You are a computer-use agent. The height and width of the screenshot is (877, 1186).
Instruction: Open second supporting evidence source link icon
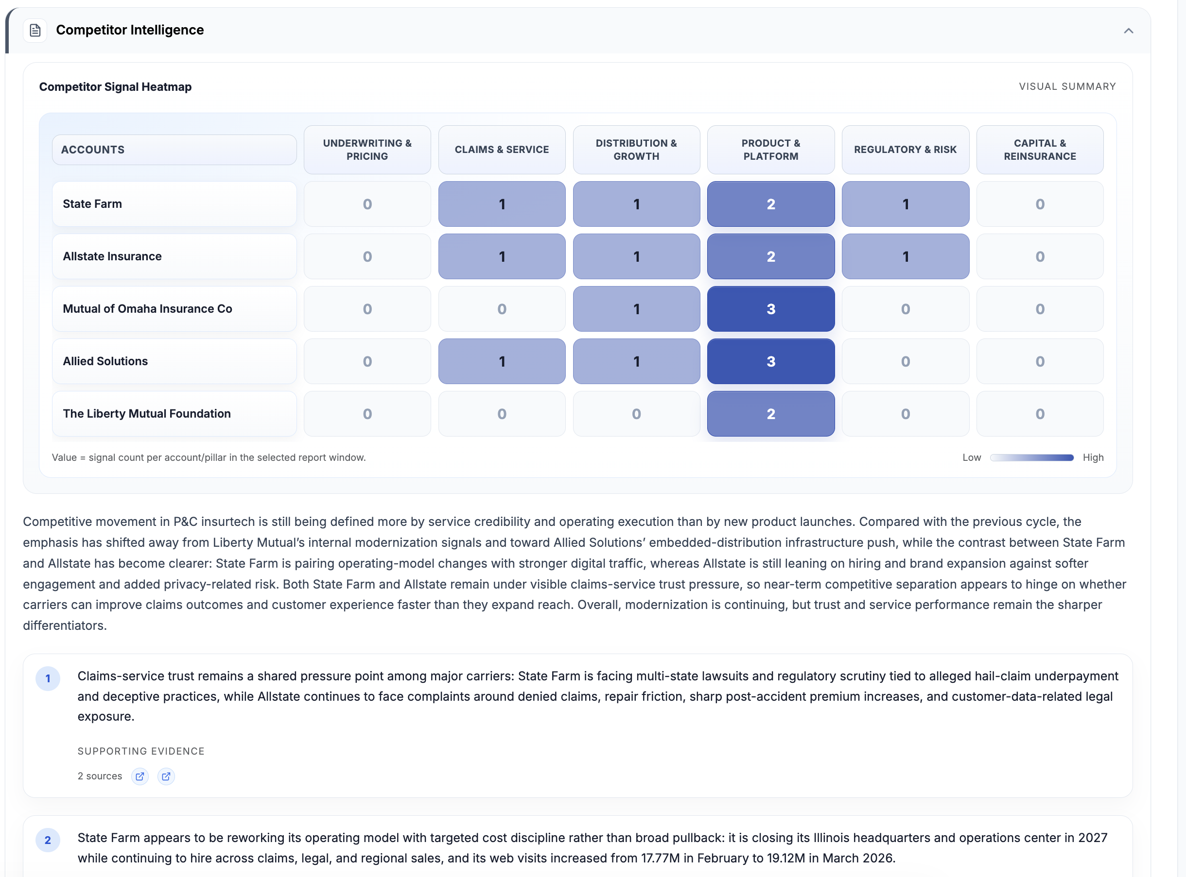coord(166,776)
